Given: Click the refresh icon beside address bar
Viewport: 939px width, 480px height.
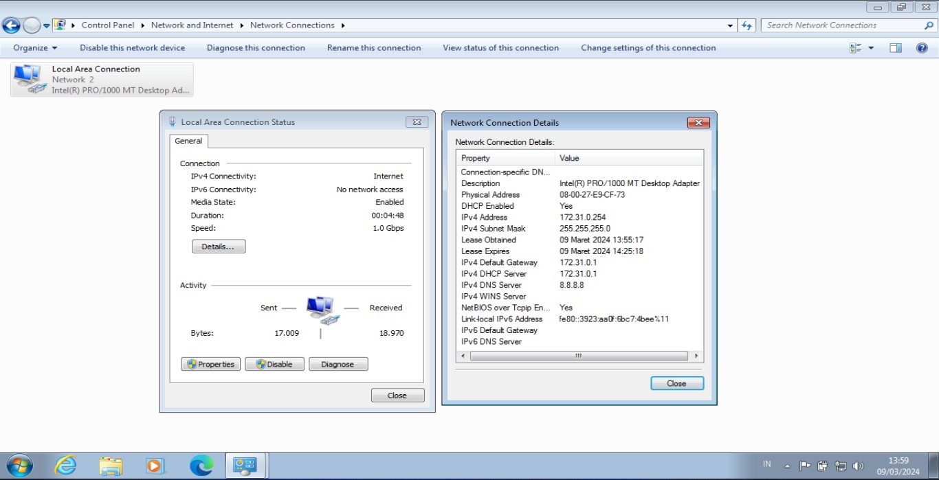Looking at the screenshot, I should pyautogui.click(x=747, y=25).
